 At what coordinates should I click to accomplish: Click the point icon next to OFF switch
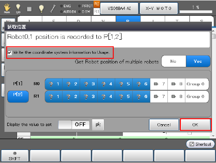98,125
